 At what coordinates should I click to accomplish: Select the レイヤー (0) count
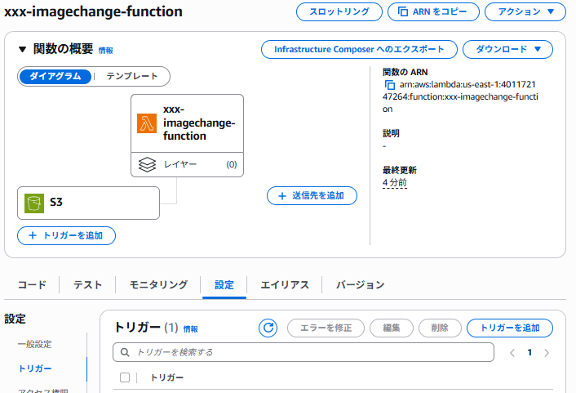coord(232,164)
